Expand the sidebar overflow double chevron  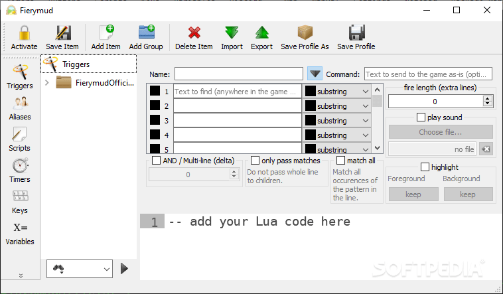[21, 275]
